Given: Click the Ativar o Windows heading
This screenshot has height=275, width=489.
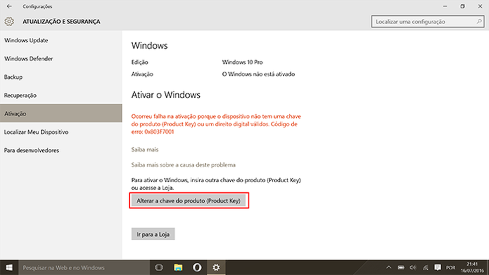Looking at the screenshot, I should (165, 95).
